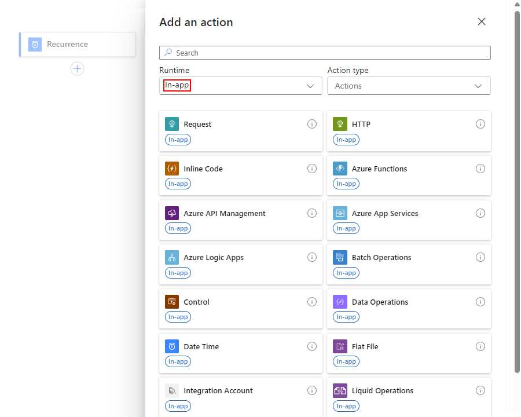The height and width of the screenshot is (417, 521).
Task: Open info for Flat File connector
Action: pyautogui.click(x=480, y=346)
